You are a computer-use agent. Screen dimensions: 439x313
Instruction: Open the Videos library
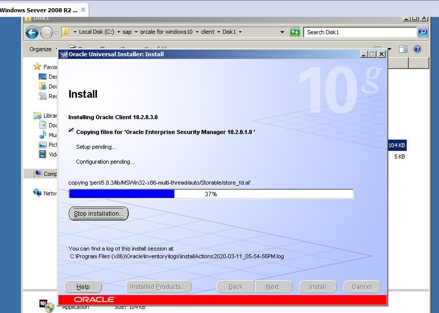pos(48,154)
